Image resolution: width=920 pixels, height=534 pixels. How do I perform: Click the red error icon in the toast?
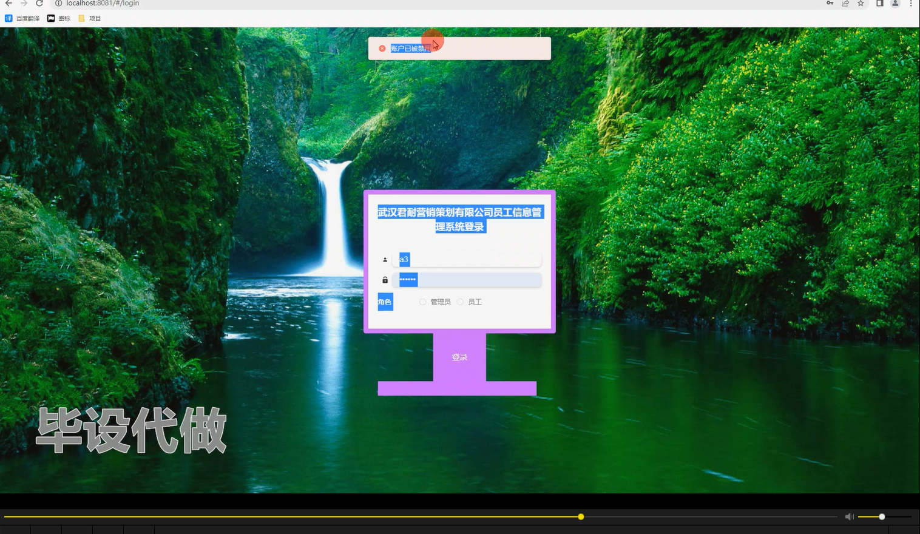point(382,49)
